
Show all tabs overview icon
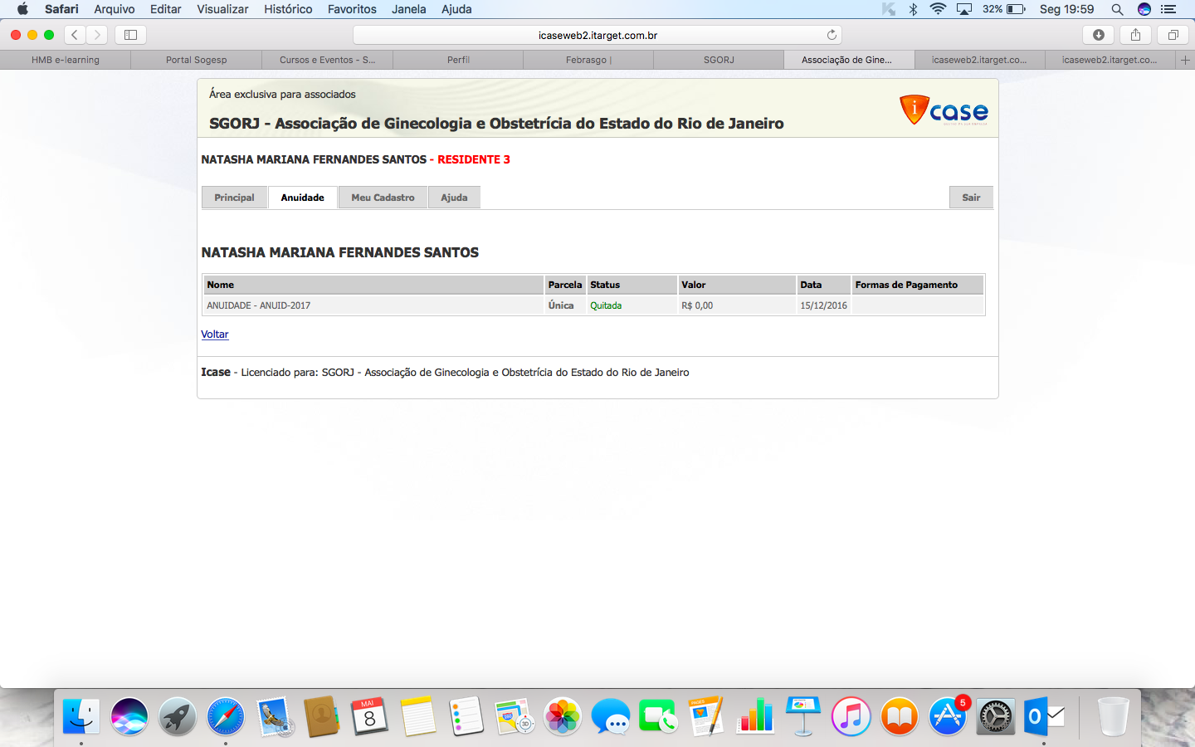pyautogui.click(x=1173, y=35)
